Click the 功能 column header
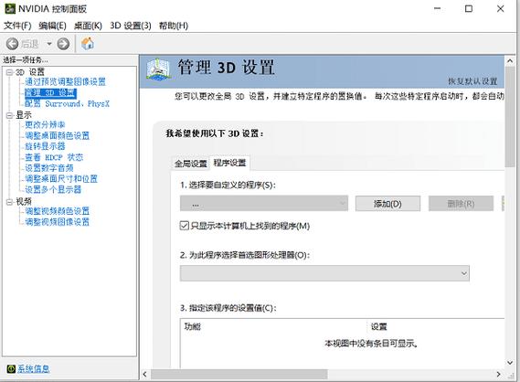The width and height of the screenshot is (520, 382). pos(273,326)
